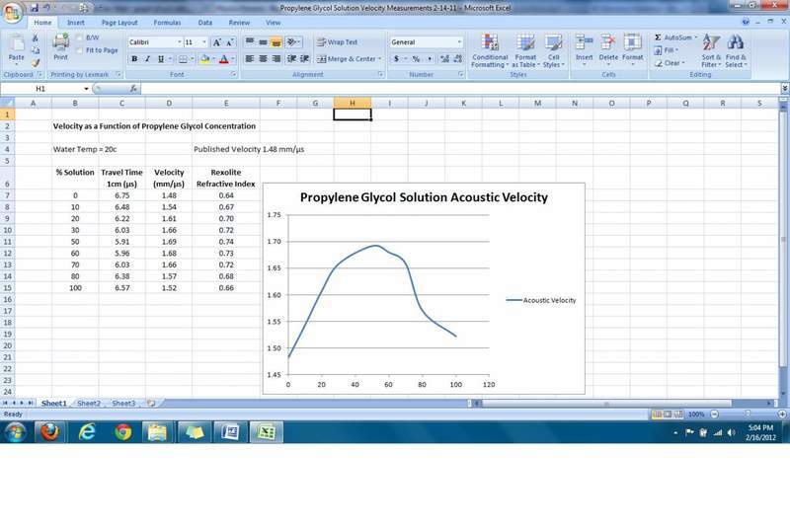
Task: Toggle Wrap Text on
Action: [x=338, y=42]
